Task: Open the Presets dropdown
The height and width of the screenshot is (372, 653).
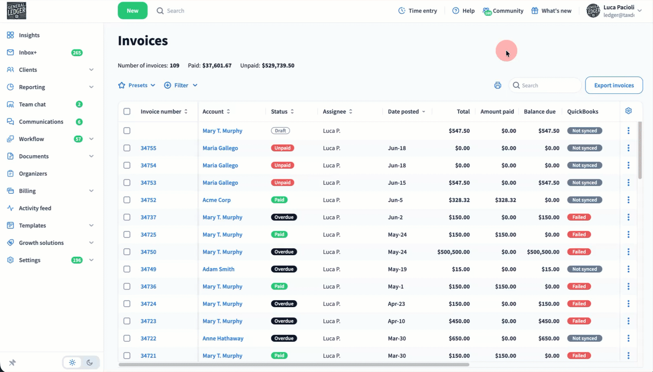Action: (x=137, y=85)
